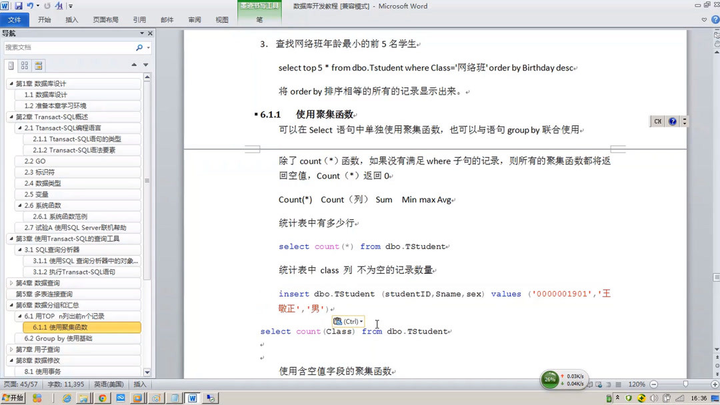Switch navigation pane to headings browsing view
This screenshot has height=405, width=720.
coord(10,65)
